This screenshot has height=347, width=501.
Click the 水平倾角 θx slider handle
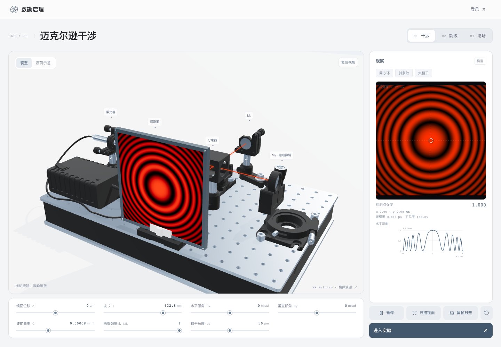(x=230, y=313)
